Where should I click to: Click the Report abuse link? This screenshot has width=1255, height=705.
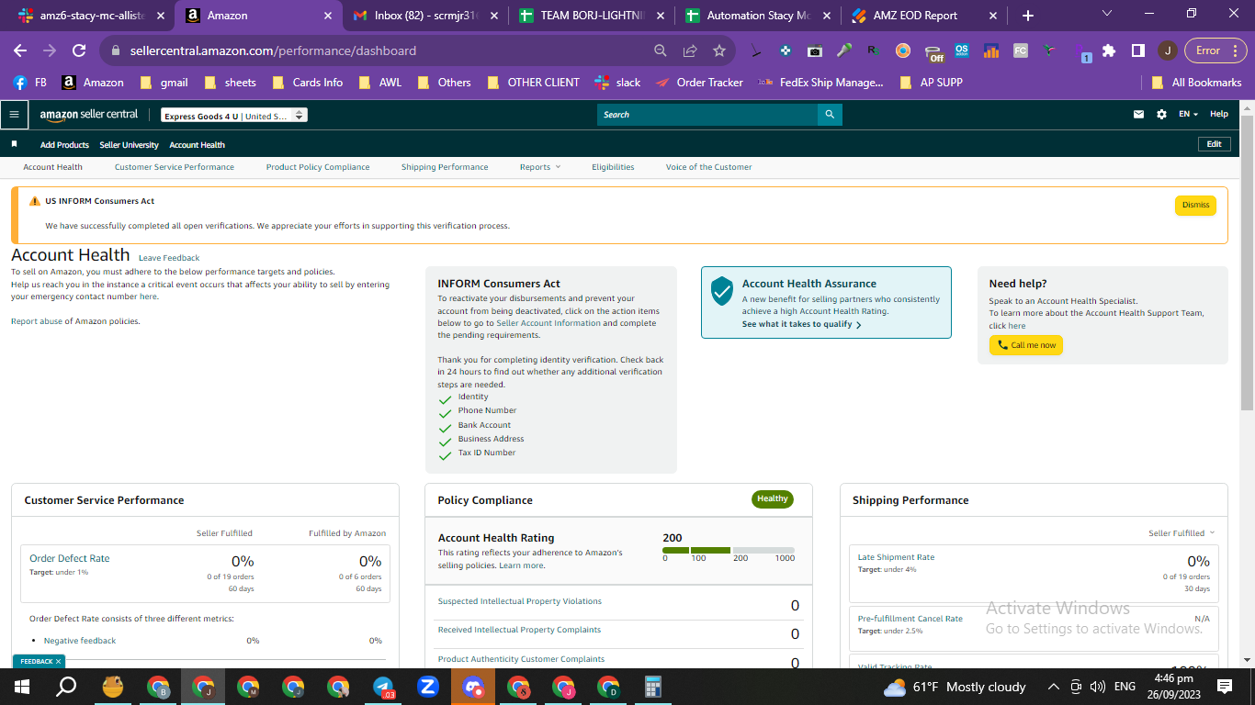tap(36, 321)
